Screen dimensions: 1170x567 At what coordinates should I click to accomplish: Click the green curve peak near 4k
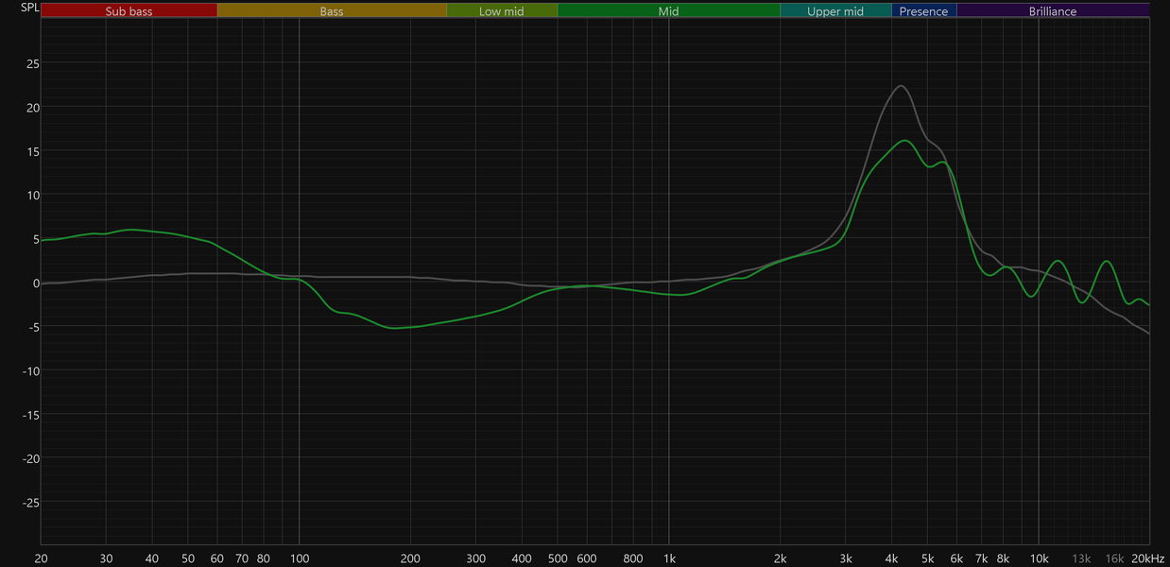coord(905,141)
